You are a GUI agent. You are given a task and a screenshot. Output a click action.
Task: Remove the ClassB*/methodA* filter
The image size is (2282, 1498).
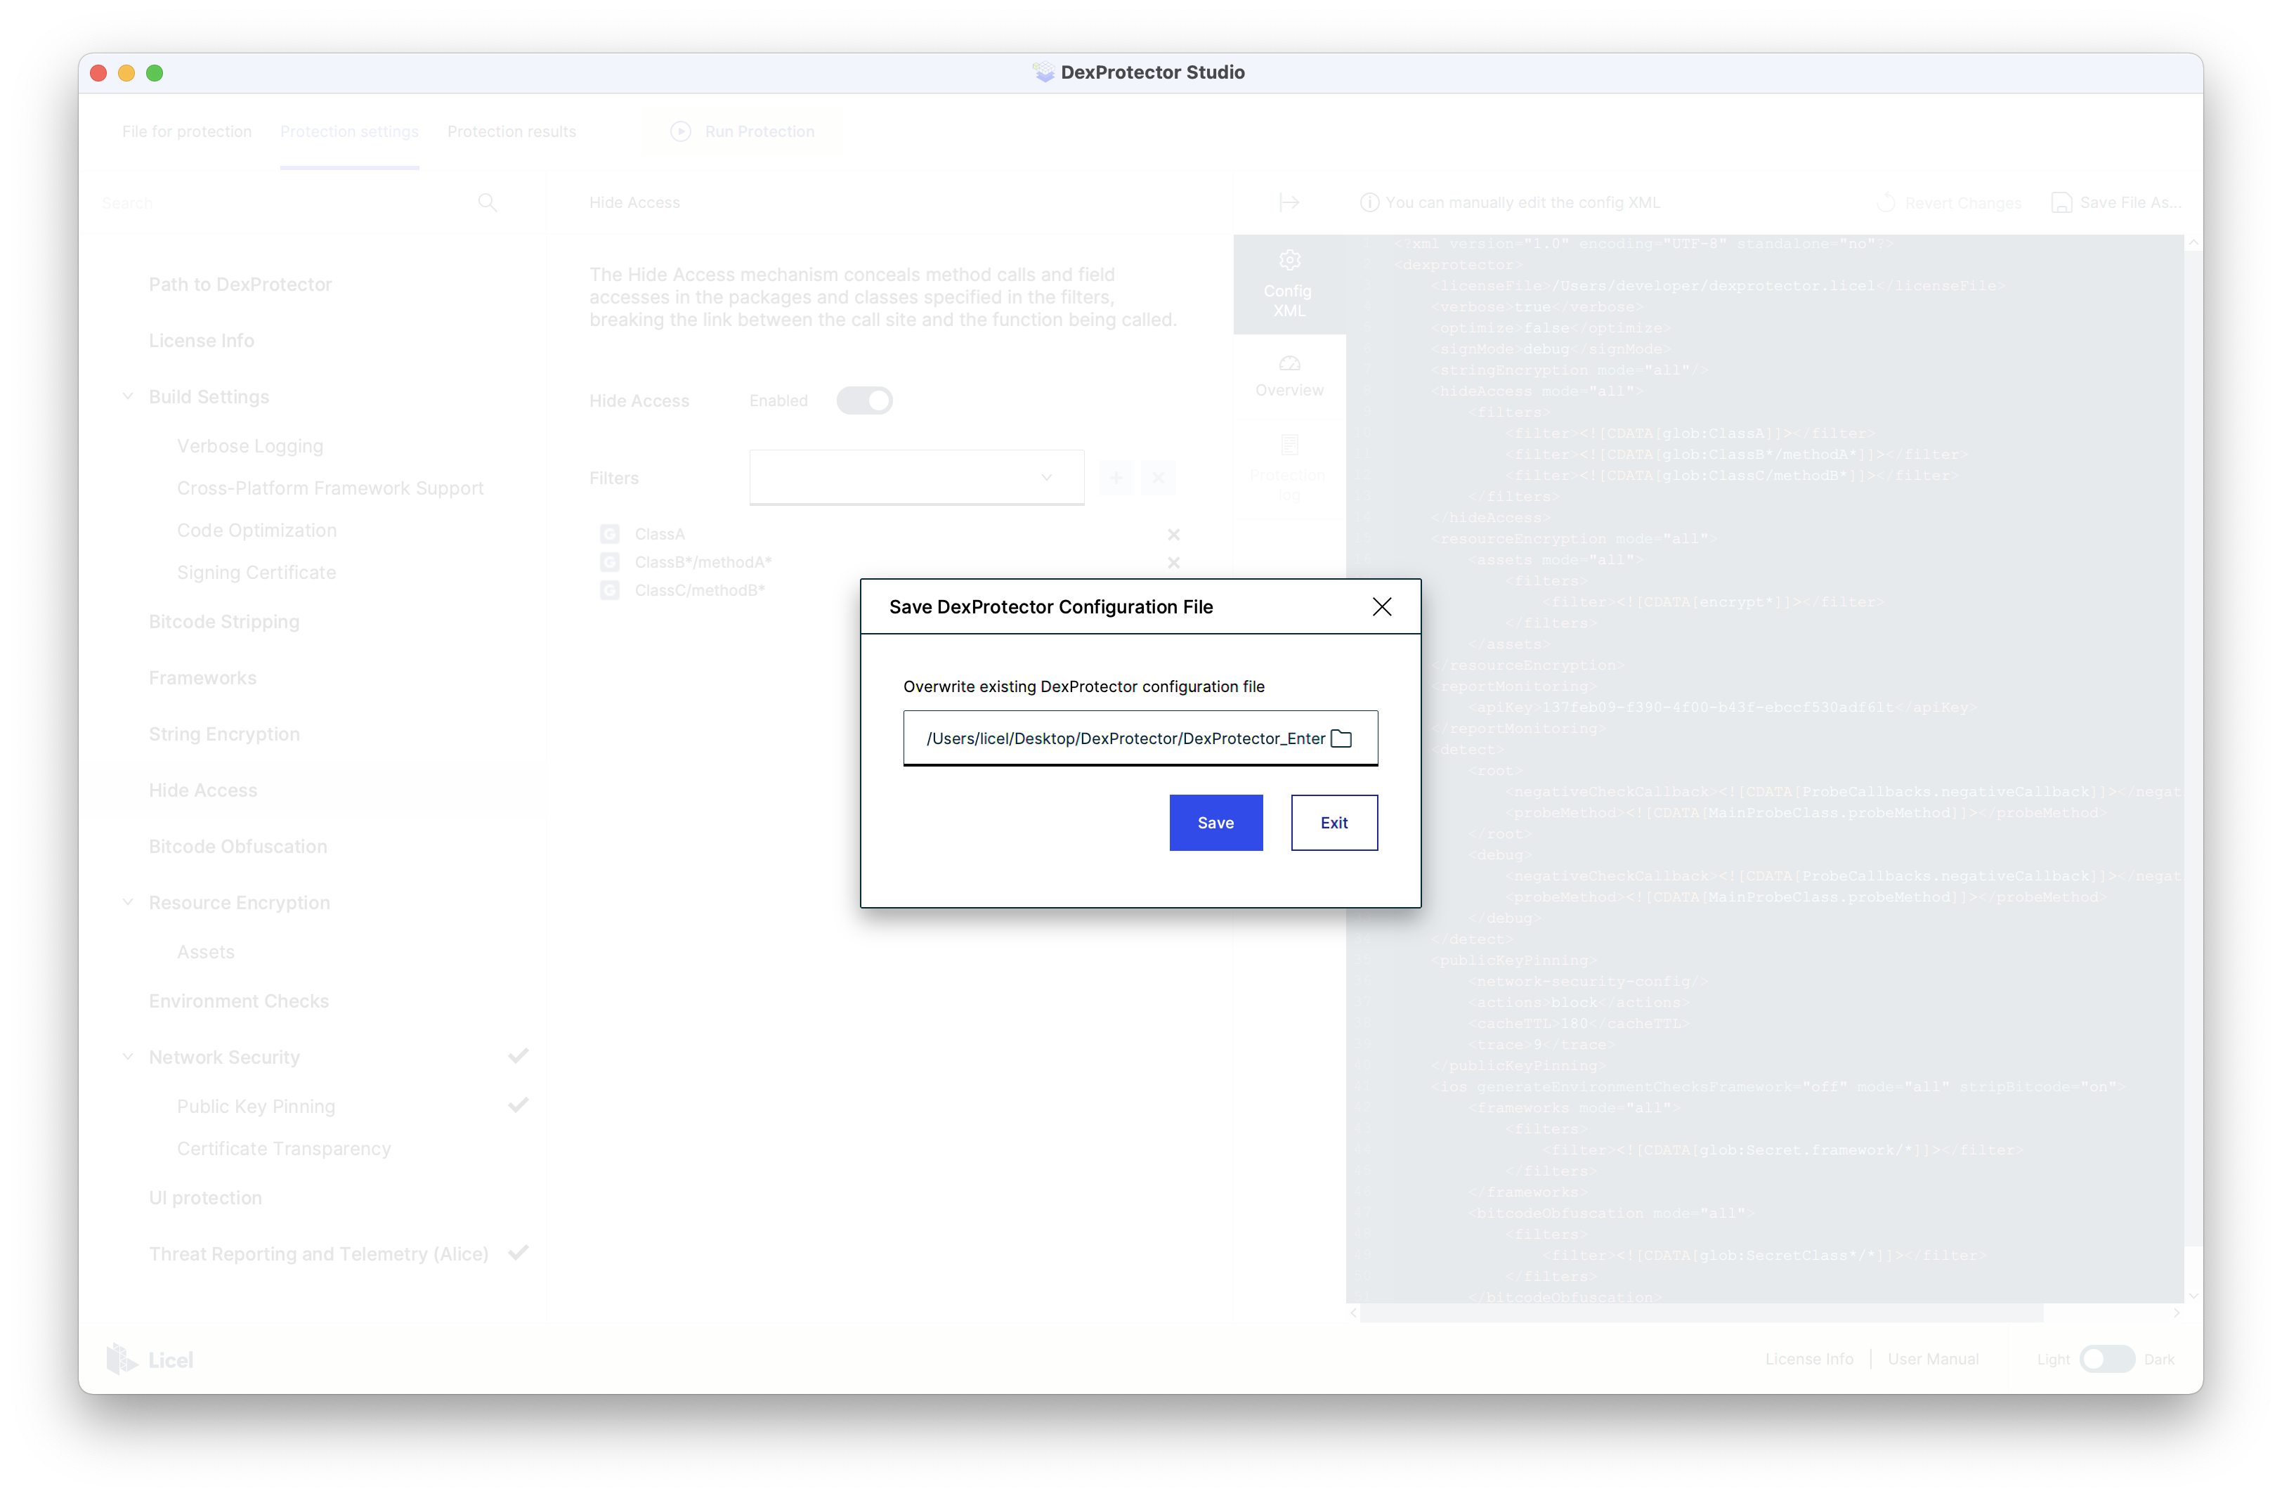click(x=1173, y=562)
